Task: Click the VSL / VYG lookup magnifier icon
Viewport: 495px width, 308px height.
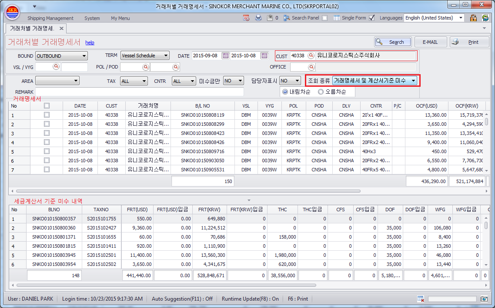Action: point(56,66)
